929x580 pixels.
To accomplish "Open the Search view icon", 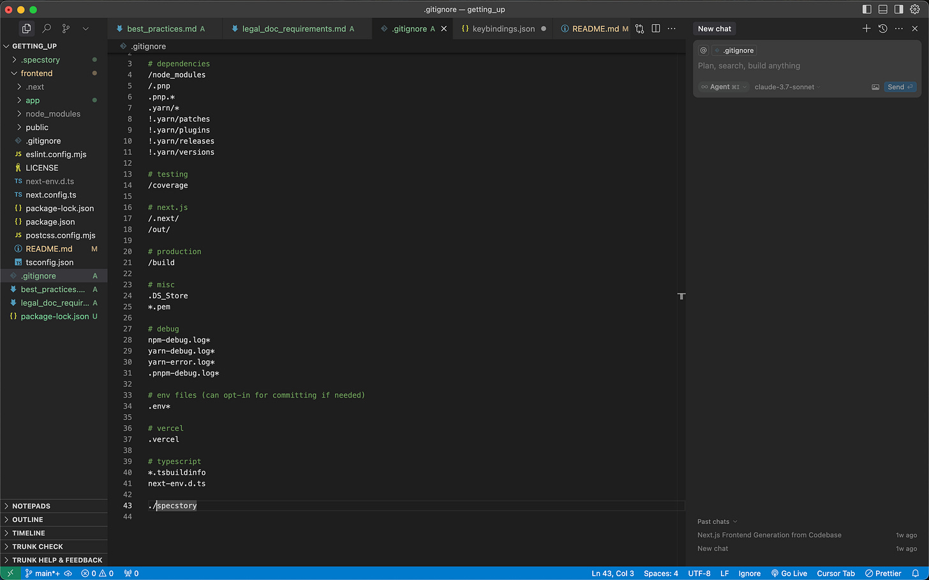I will (x=47, y=29).
